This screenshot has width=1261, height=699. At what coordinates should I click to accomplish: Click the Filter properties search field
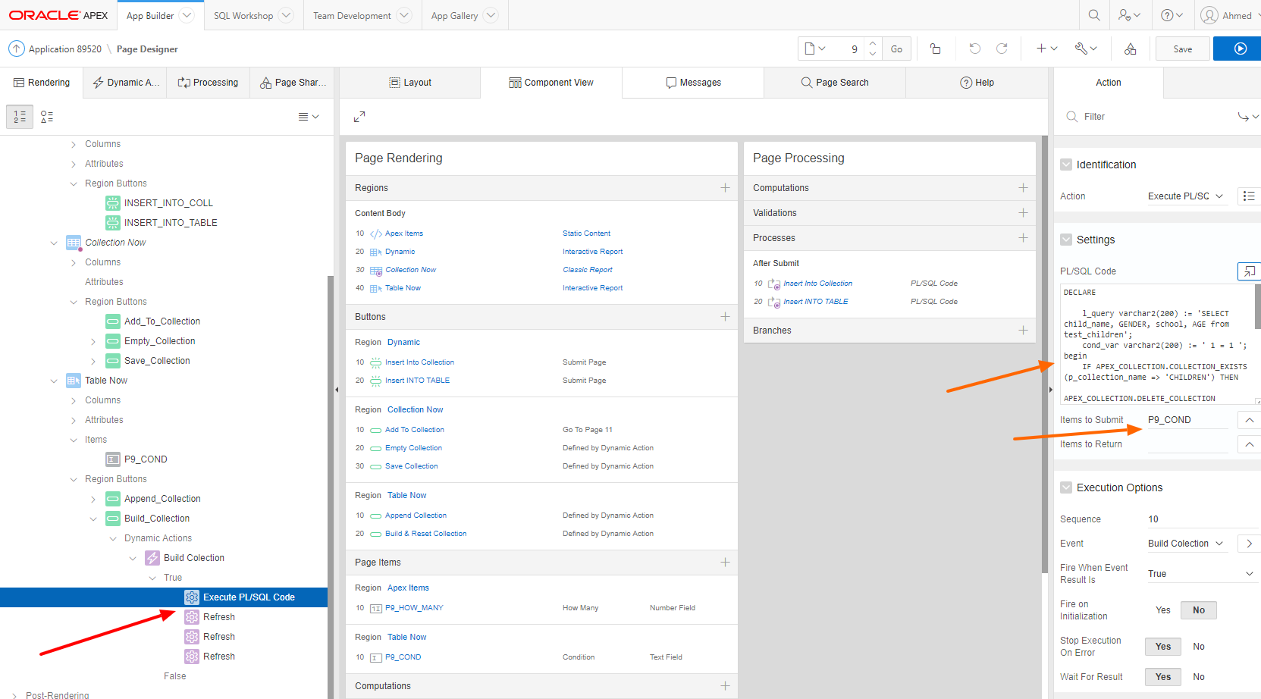coord(1153,117)
